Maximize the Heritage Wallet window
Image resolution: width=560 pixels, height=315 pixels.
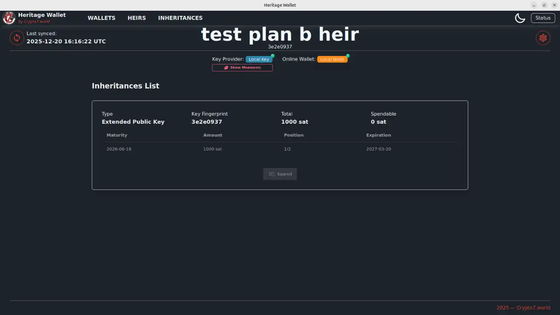pos(544,5)
